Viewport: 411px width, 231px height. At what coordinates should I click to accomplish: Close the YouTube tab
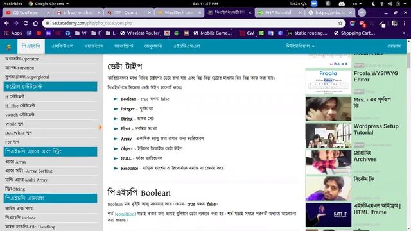pyautogui.click(x=48, y=13)
